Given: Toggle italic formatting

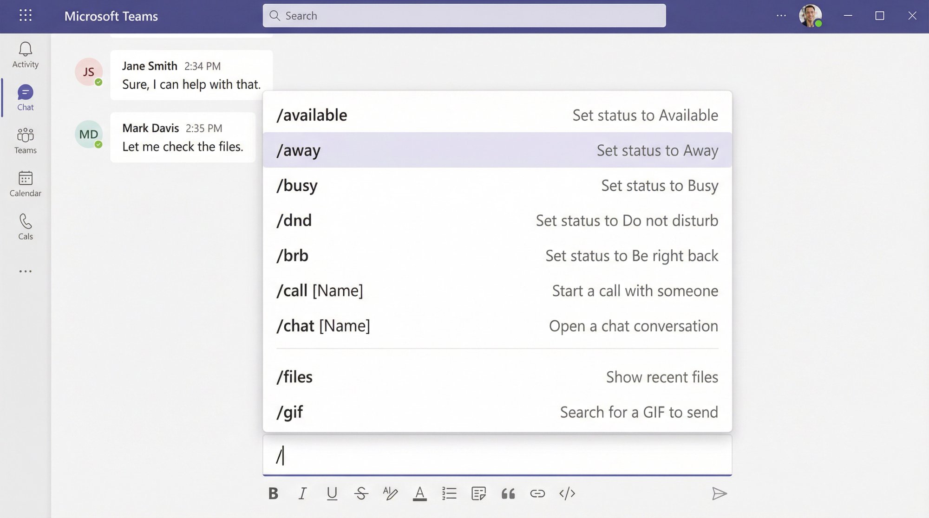Looking at the screenshot, I should point(303,493).
